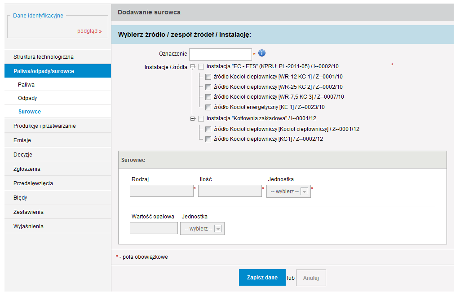Click the instalacja "Kotłownia zakładowa" label
This screenshot has height=296, width=460.
click(261, 118)
